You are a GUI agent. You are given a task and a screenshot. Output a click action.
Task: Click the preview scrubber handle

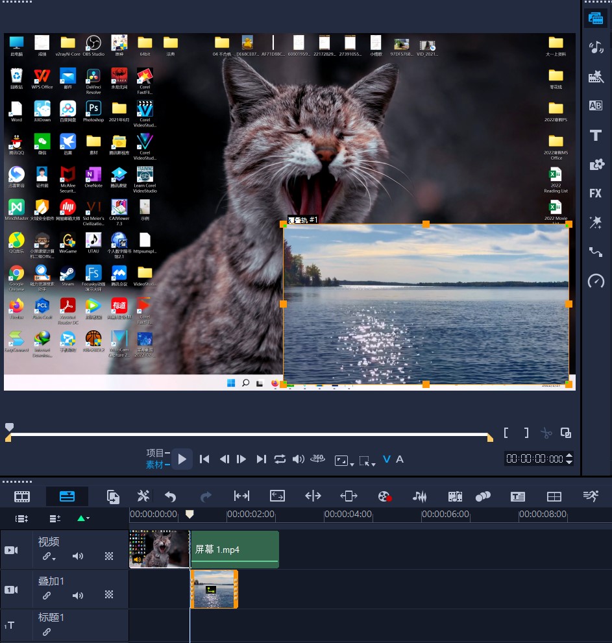(10, 427)
